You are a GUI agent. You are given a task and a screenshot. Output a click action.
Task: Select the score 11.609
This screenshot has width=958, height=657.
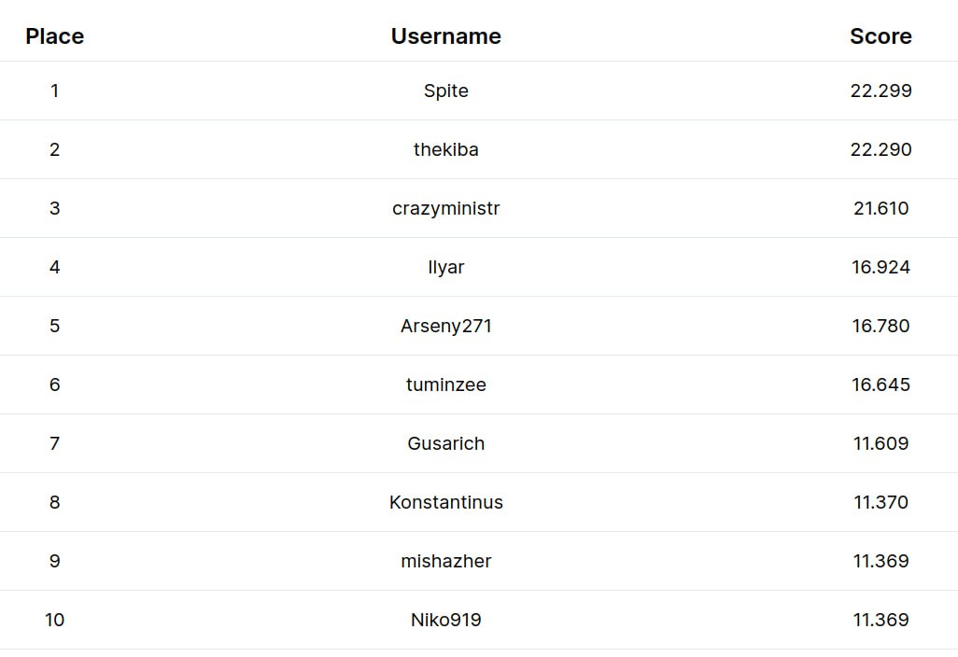(x=881, y=443)
